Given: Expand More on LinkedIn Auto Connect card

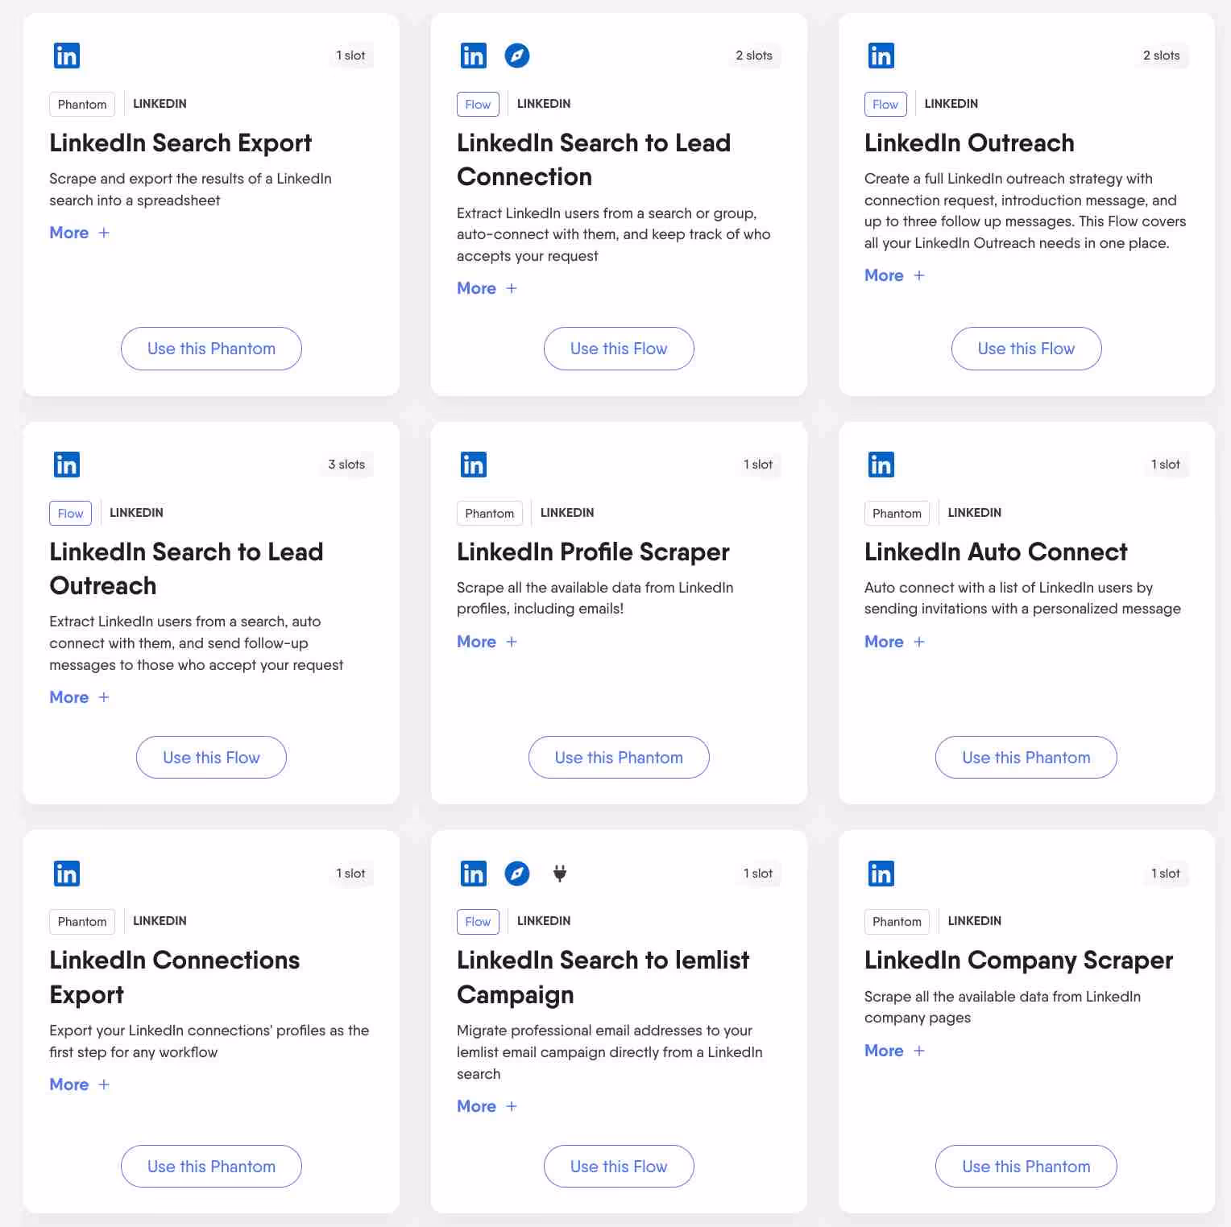Looking at the screenshot, I should click(894, 642).
